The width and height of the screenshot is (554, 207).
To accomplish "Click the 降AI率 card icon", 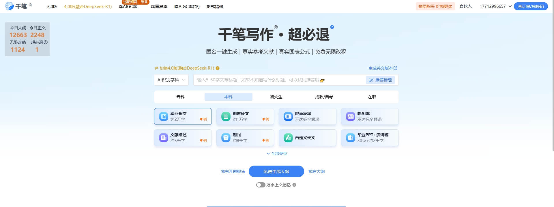I will coord(351,116).
